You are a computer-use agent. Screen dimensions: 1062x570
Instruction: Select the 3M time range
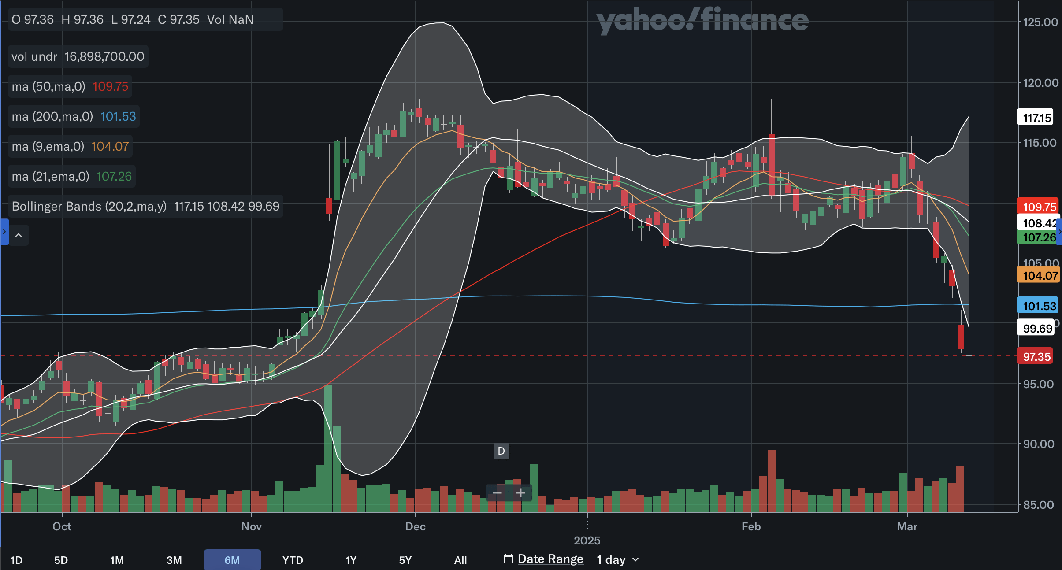click(174, 560)
